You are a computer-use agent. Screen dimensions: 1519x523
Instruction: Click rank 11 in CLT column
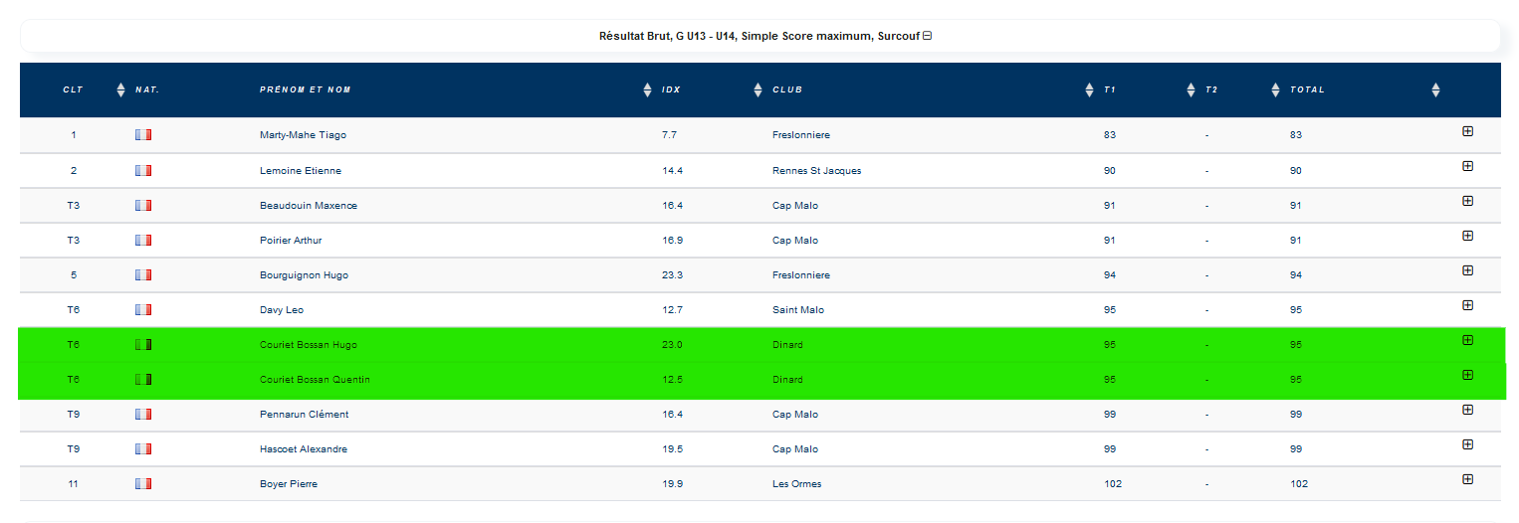tap(73, 484)
